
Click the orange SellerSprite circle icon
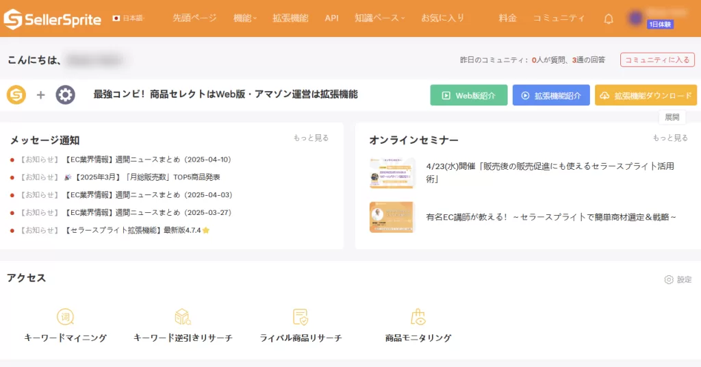pos(16,94)
